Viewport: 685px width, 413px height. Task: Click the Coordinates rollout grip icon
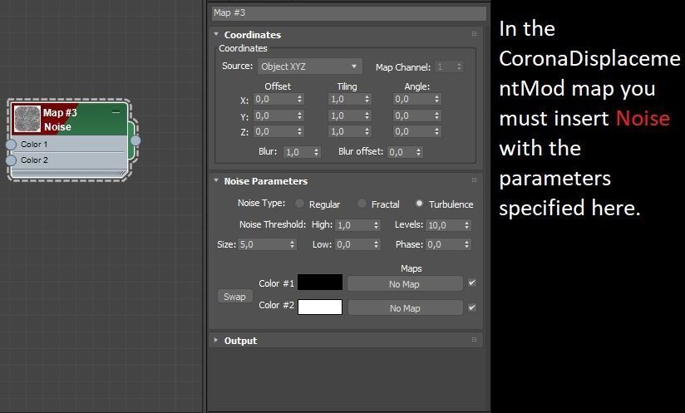click(x=474, y=34)
